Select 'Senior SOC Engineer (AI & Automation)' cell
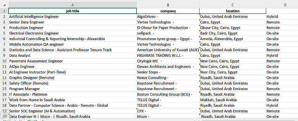The width and height of the screenshot is (298, 121). [x=73, y=111]
